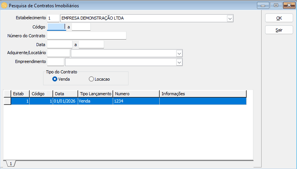Select the Locacao contract type
Image resolution: width=297 pixels, height=169 pixels.
coord(91,79)
